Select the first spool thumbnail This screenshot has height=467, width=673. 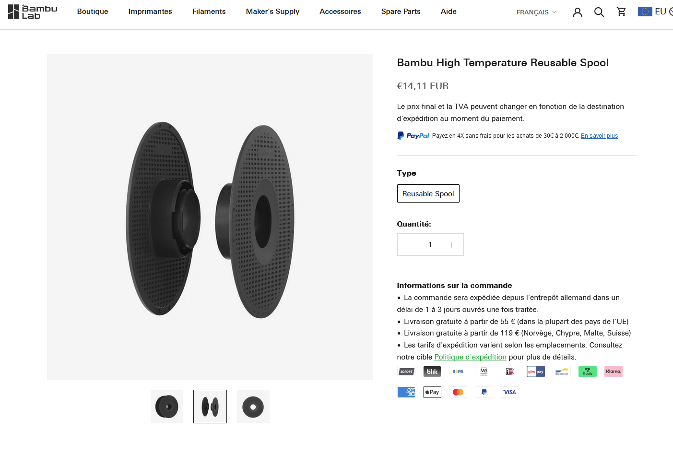167,407
